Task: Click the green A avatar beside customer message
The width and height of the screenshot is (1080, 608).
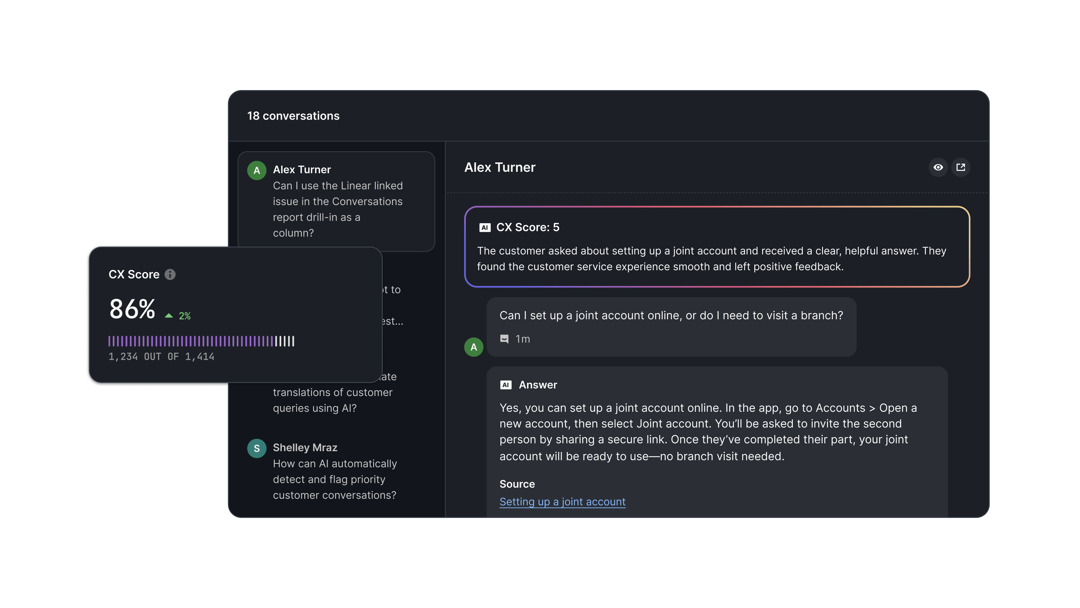Action: tap(474, 347)
